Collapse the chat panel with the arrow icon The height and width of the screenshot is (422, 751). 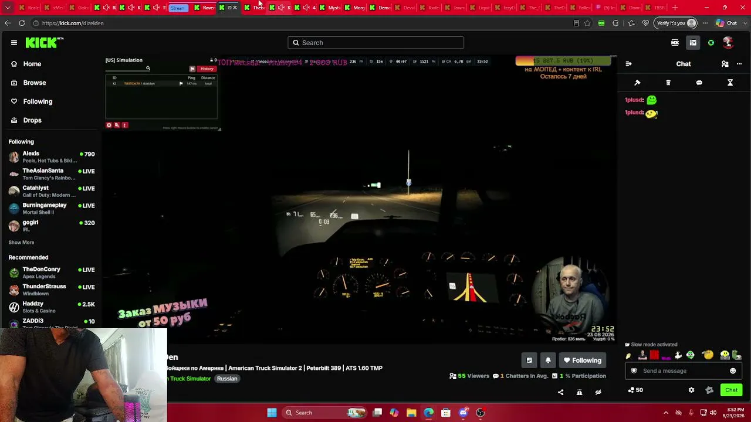point(628,64)
